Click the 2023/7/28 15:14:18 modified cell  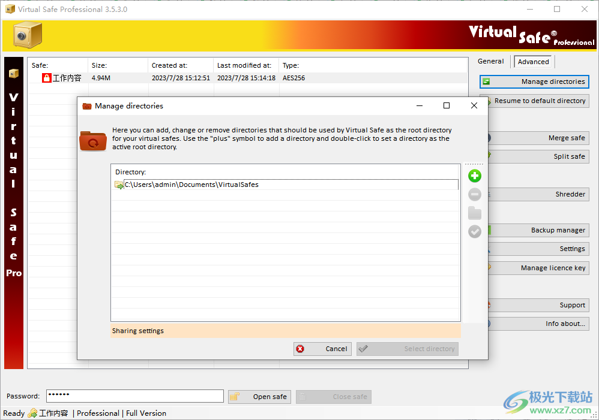pos(247,78)
